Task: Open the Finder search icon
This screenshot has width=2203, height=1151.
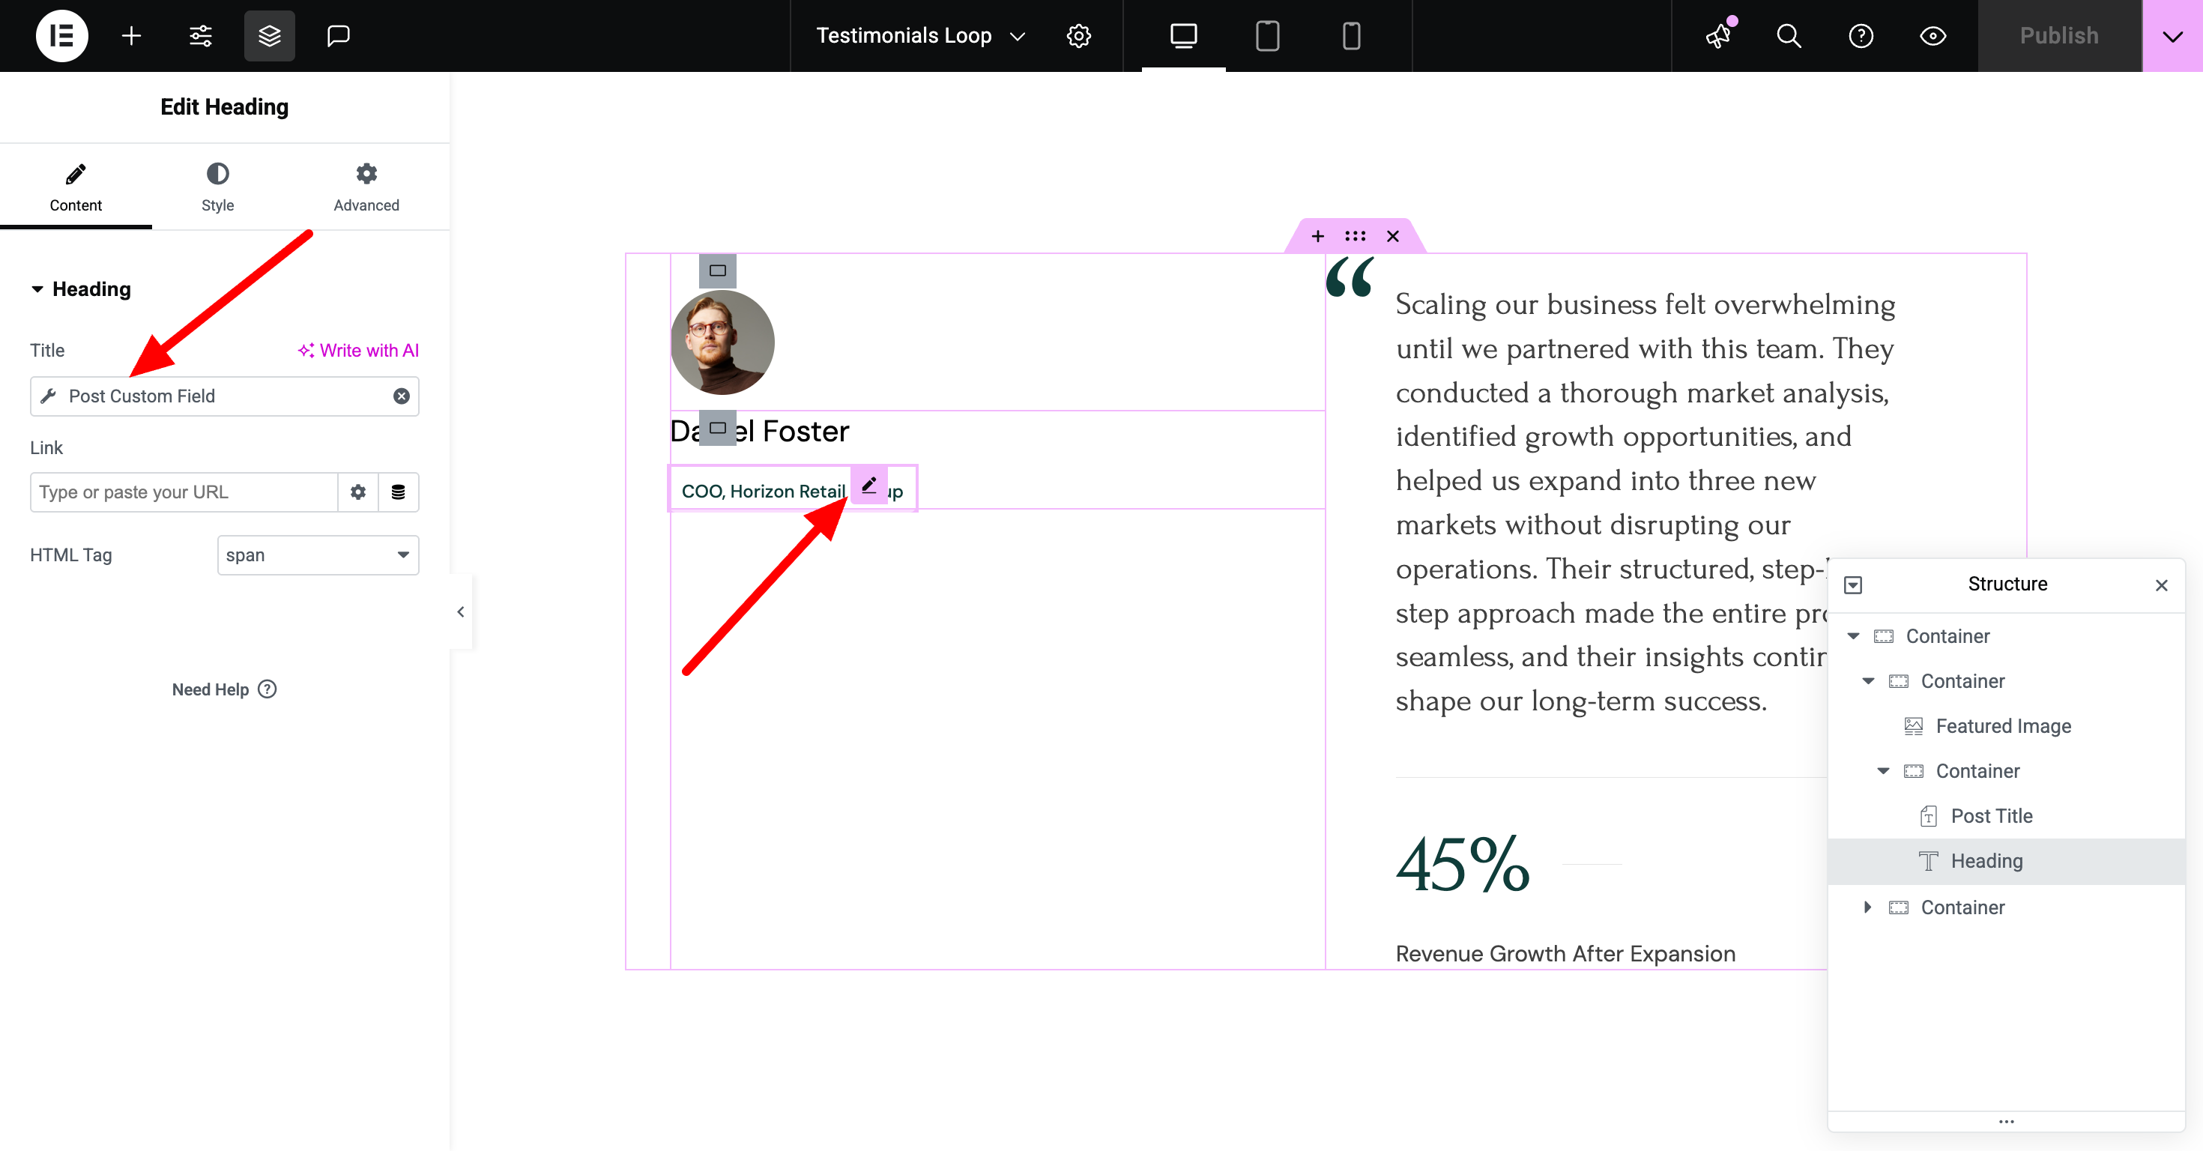Action: [x=1788, y=36]
